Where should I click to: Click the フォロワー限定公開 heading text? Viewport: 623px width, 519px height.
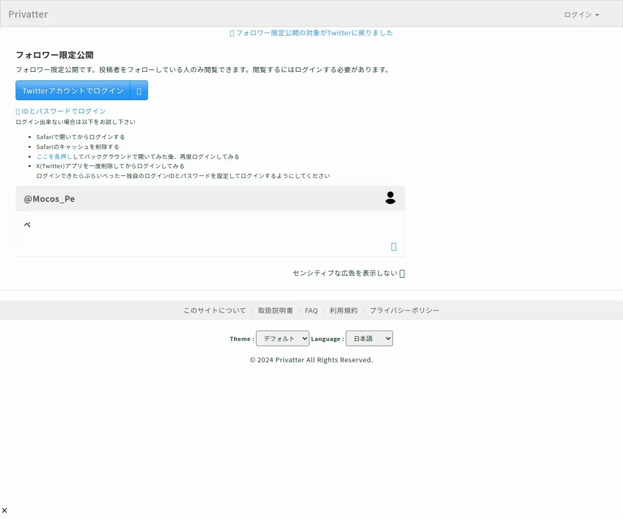(x=55, y=55)
